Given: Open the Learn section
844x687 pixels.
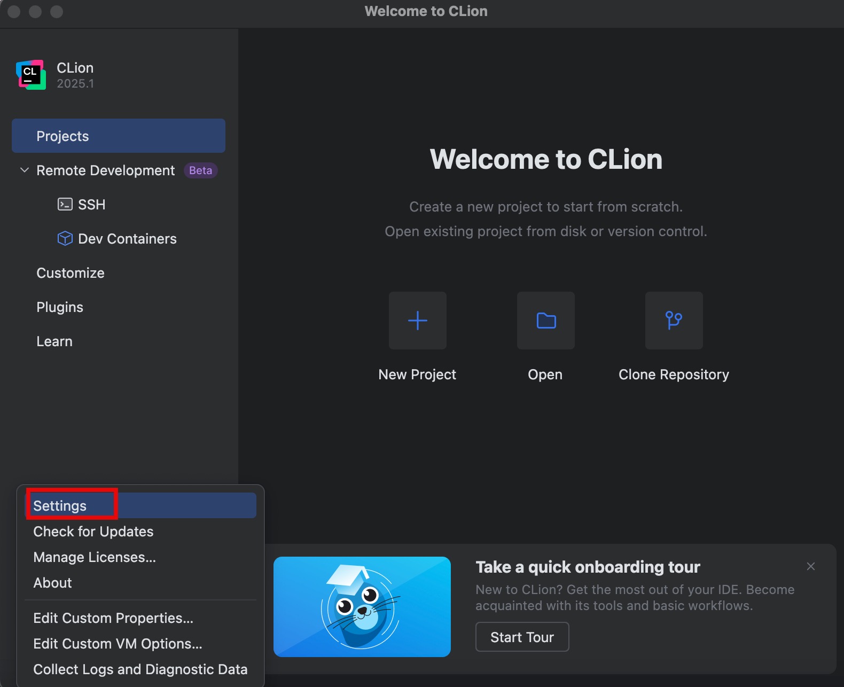Looking at the screenshot, I should (54, 341).
